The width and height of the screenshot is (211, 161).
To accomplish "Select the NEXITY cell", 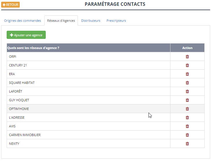I will pyautogui.click(x=88, y=144).
